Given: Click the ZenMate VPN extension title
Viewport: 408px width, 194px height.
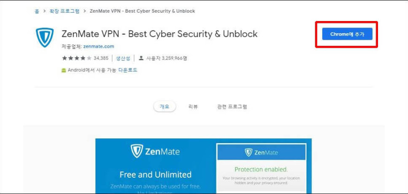Looking at the screenshot, I should [159, 34].
